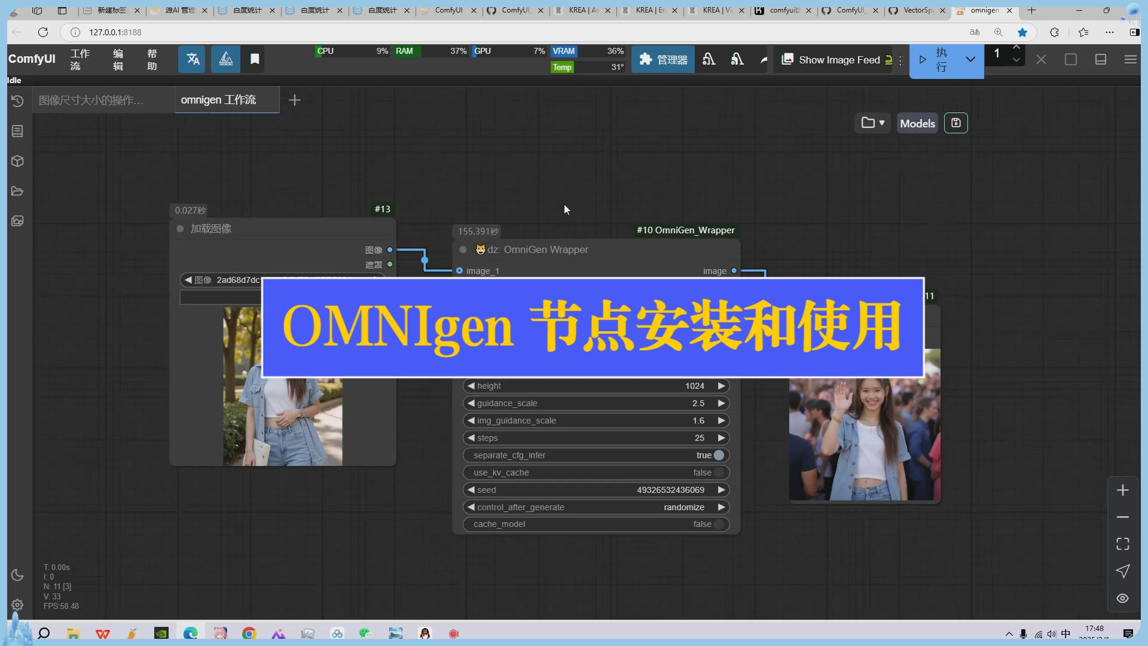Increase the batch count with up arrow
Viewport: 1148px width, 646px height.
[1016, 48]
